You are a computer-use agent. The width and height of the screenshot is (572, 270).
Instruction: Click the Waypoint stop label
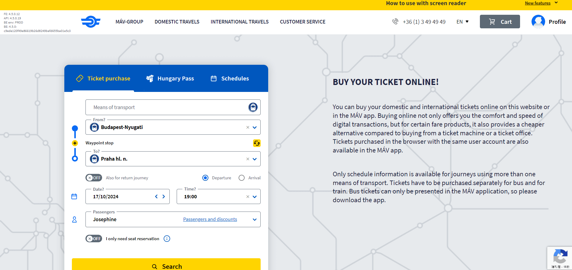pos(99,143)
